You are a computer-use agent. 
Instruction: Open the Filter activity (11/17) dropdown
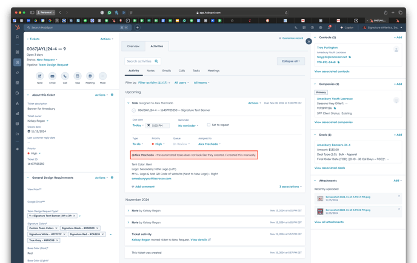pos(155,82)
